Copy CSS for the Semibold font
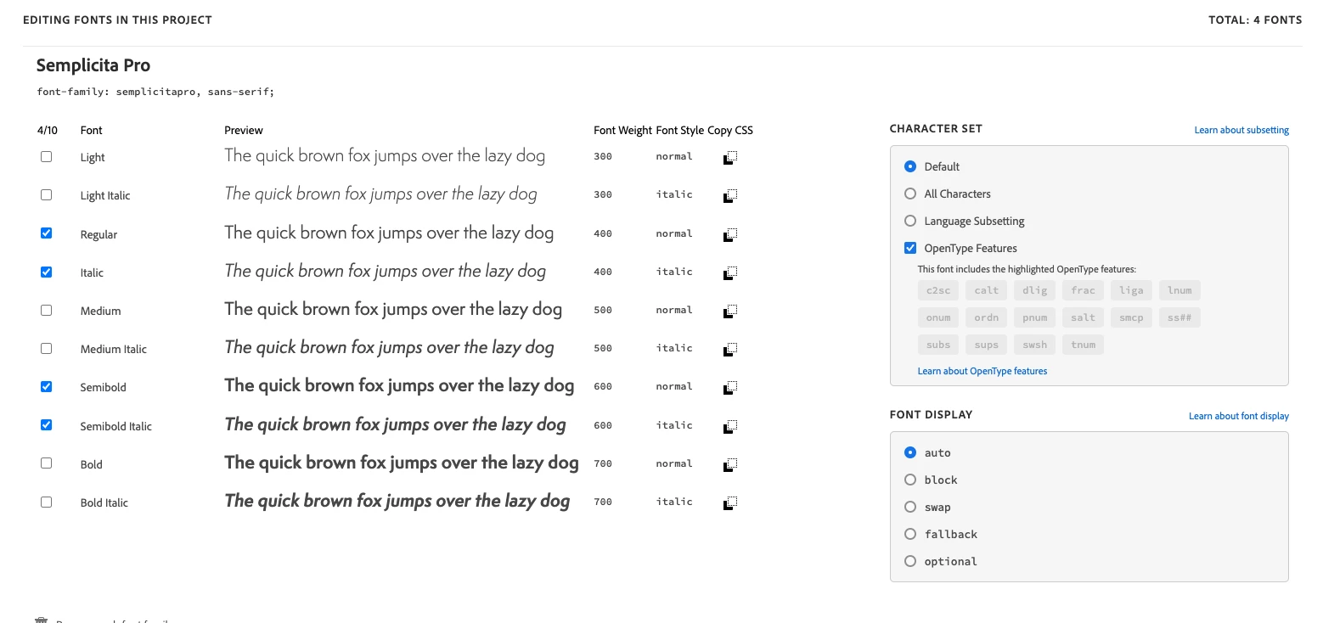Viewport: 1323px width, 623px height. [x=730, y=387]
